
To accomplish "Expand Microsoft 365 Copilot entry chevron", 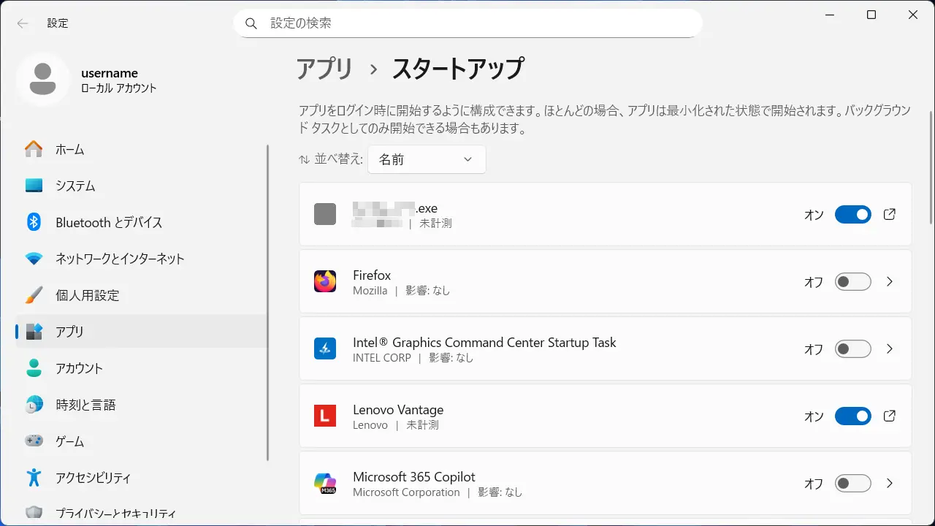I will tap(889, 484).
